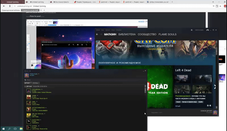227x131 pixels.
Task: Open Flame Souls status dropdown arrow
Action: tap(39, 74)
